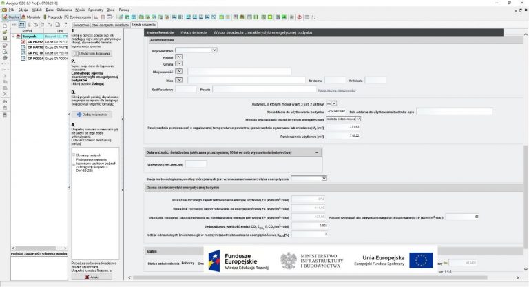Select the GR PARTE tree row
The image size is (529, 287).
(x=44, y=48)
